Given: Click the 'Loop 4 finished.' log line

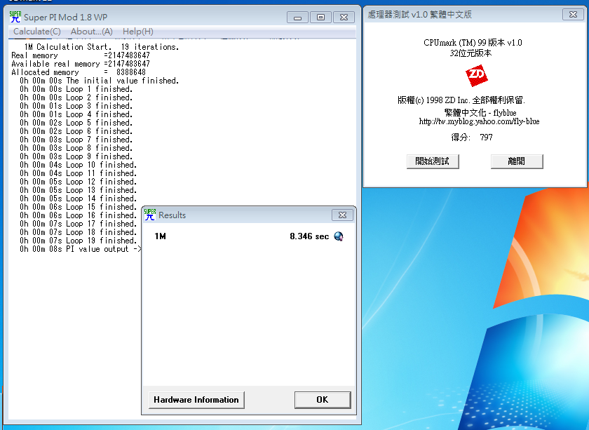Looking at the screenshot, I should (76, 114).
